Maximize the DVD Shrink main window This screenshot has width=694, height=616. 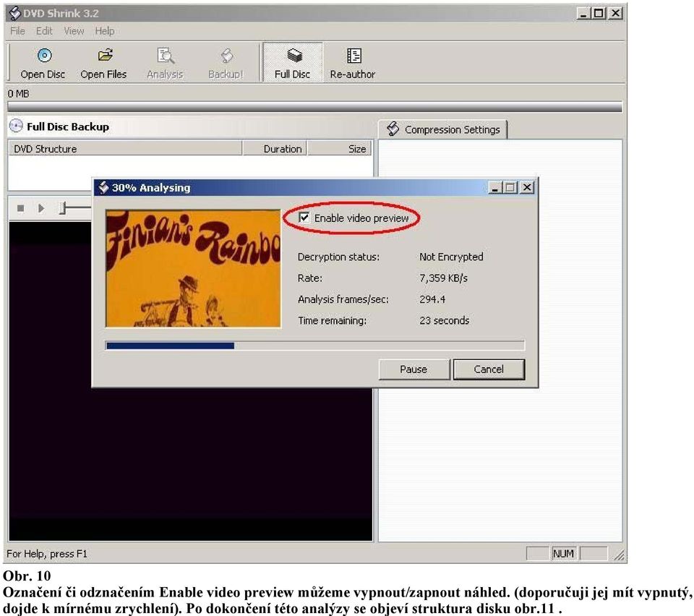[x=599, y=13]
